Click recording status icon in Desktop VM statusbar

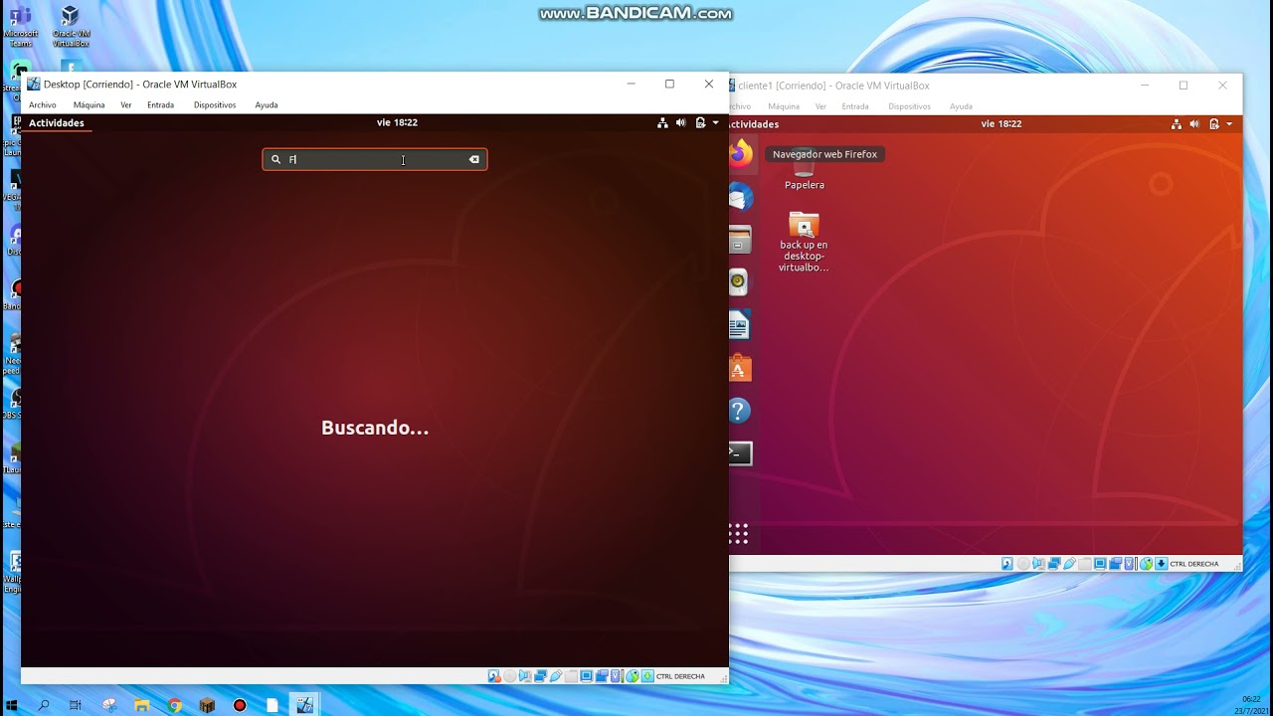pyautogui.click(x=602, y=676)
